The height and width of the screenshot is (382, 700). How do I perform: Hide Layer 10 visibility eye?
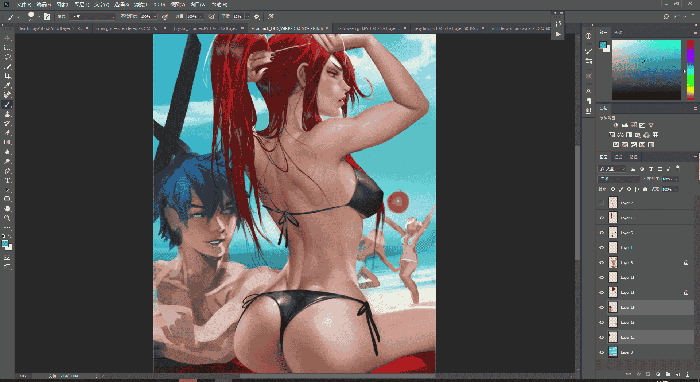(602, 218)
